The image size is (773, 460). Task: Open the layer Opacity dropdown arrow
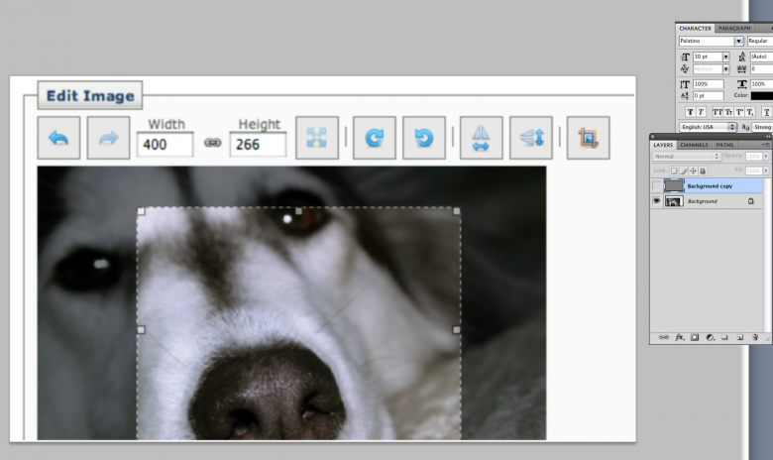point(766,157)
